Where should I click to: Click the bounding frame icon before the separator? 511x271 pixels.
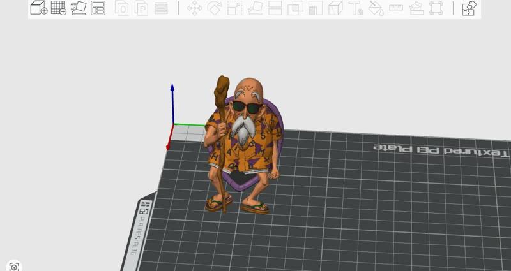pyautogui.click(x=436, y=8)
